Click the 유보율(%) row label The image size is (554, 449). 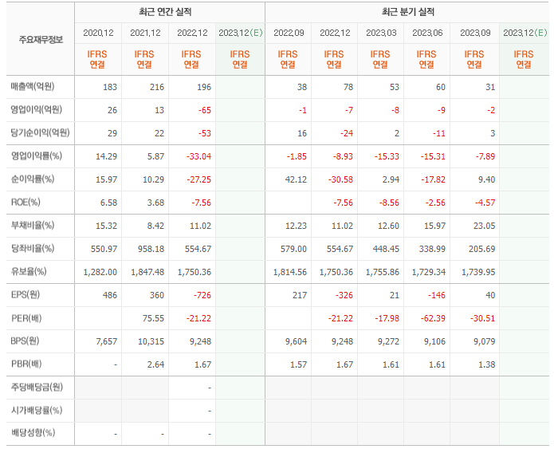29,271
